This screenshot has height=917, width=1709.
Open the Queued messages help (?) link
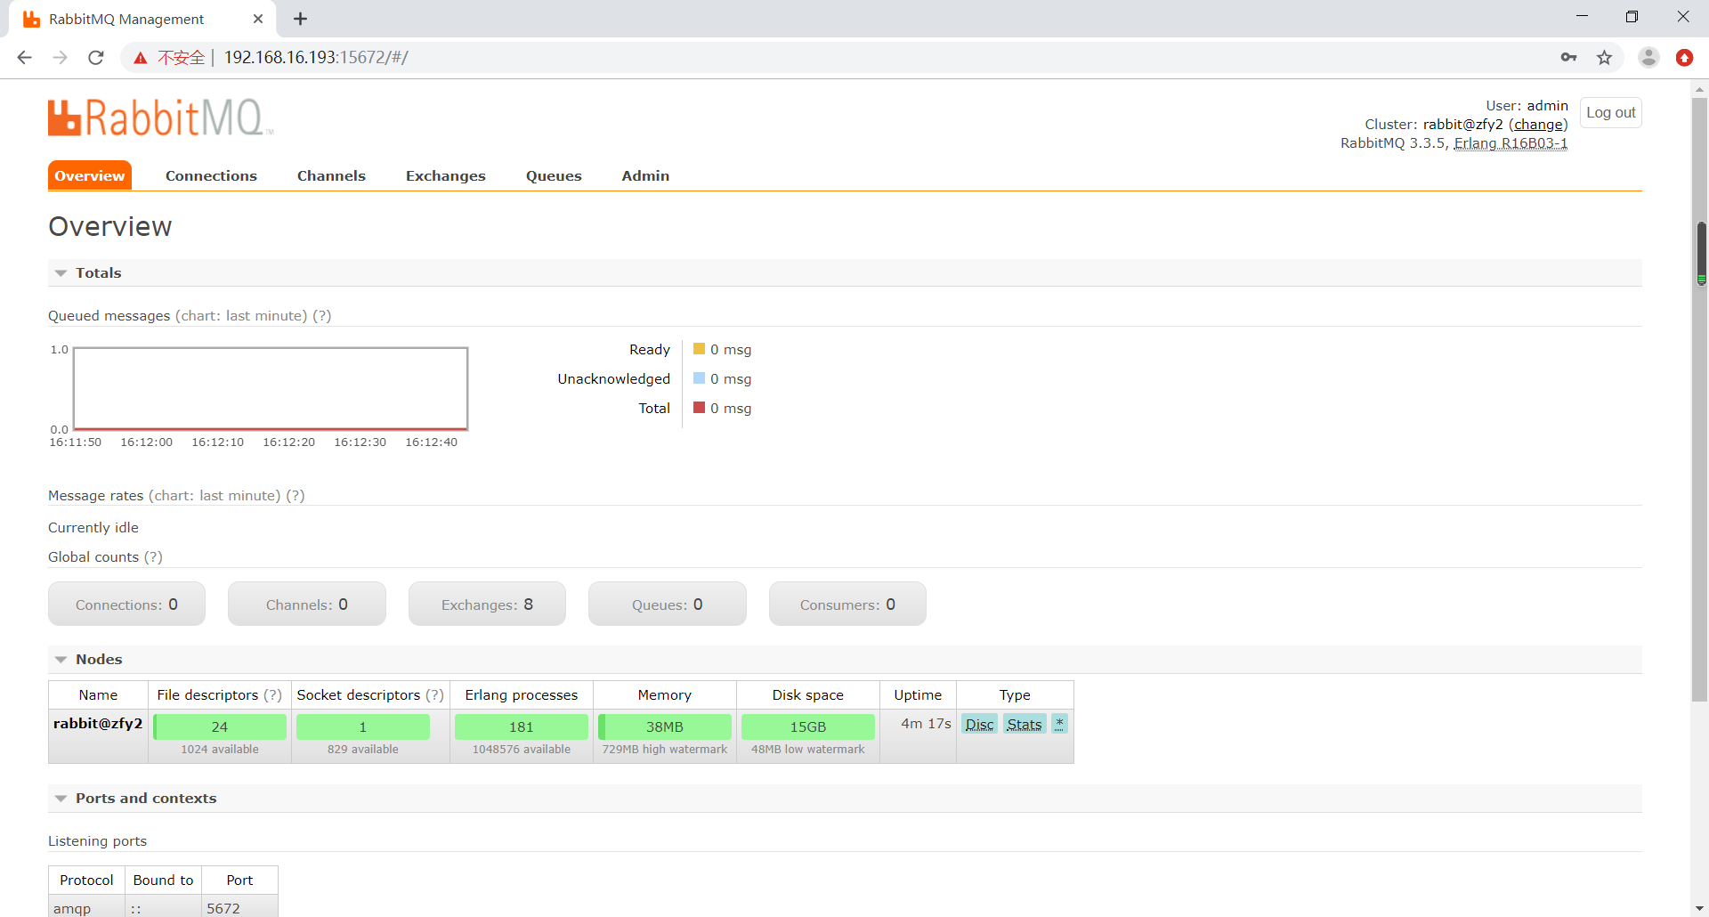pos(322,316)
